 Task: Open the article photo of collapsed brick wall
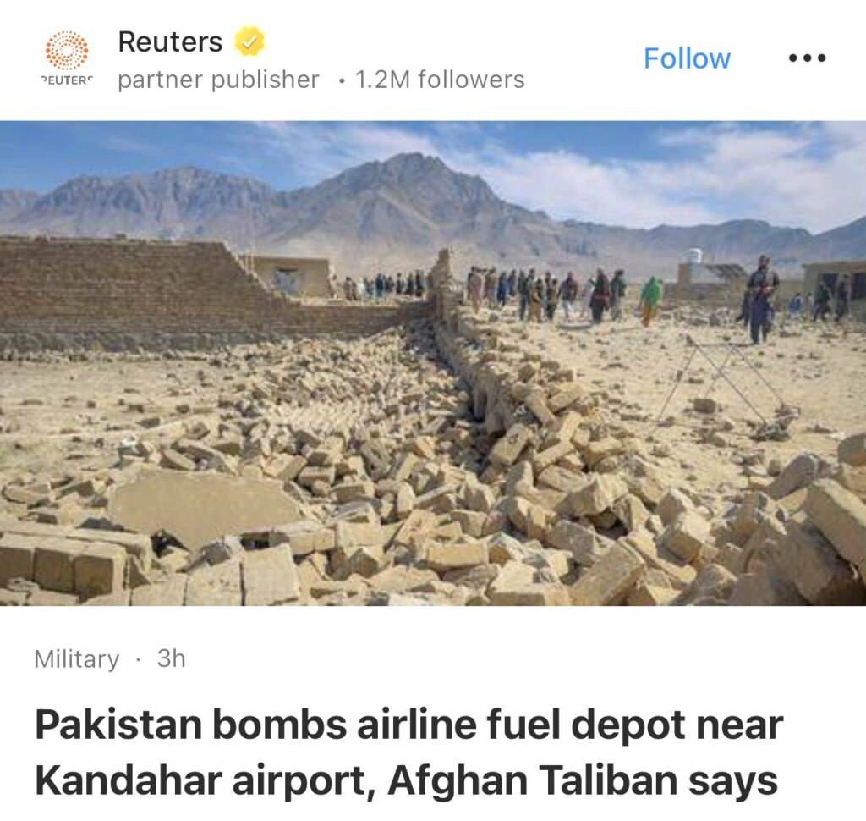[433, 362]
